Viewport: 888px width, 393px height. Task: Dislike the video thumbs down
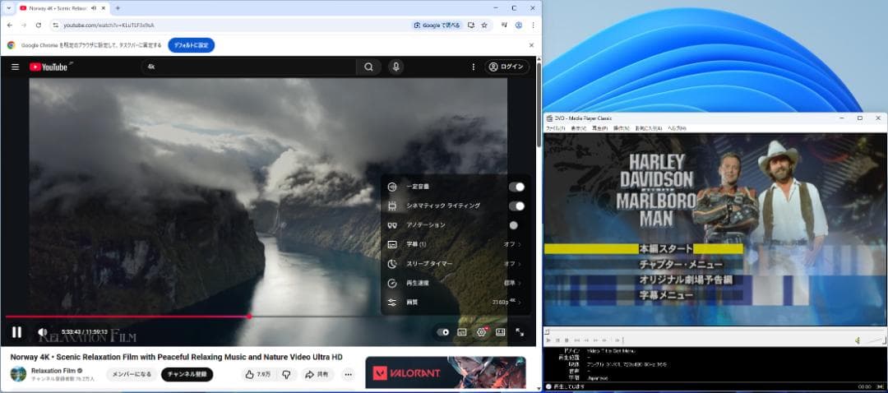(287, 374)
